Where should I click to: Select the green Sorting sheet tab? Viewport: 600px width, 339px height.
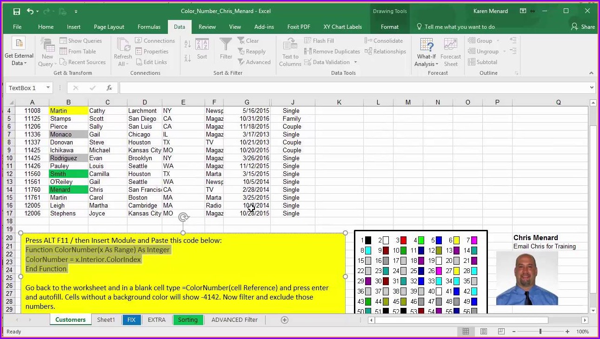pyautogui.click(x=188, y=319)
